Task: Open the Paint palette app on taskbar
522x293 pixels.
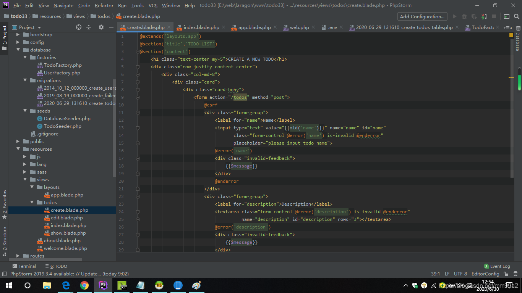Action: pos(196,285)
